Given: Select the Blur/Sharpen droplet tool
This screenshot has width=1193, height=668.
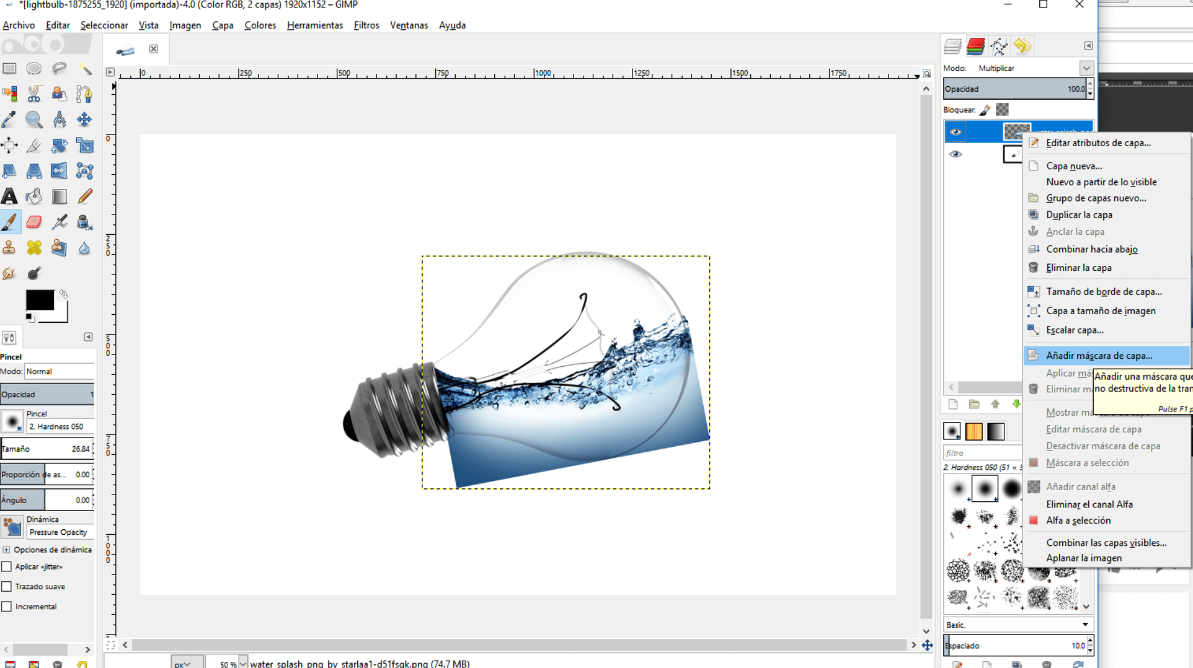Looking at the screenshot, I should pos(85,248).
